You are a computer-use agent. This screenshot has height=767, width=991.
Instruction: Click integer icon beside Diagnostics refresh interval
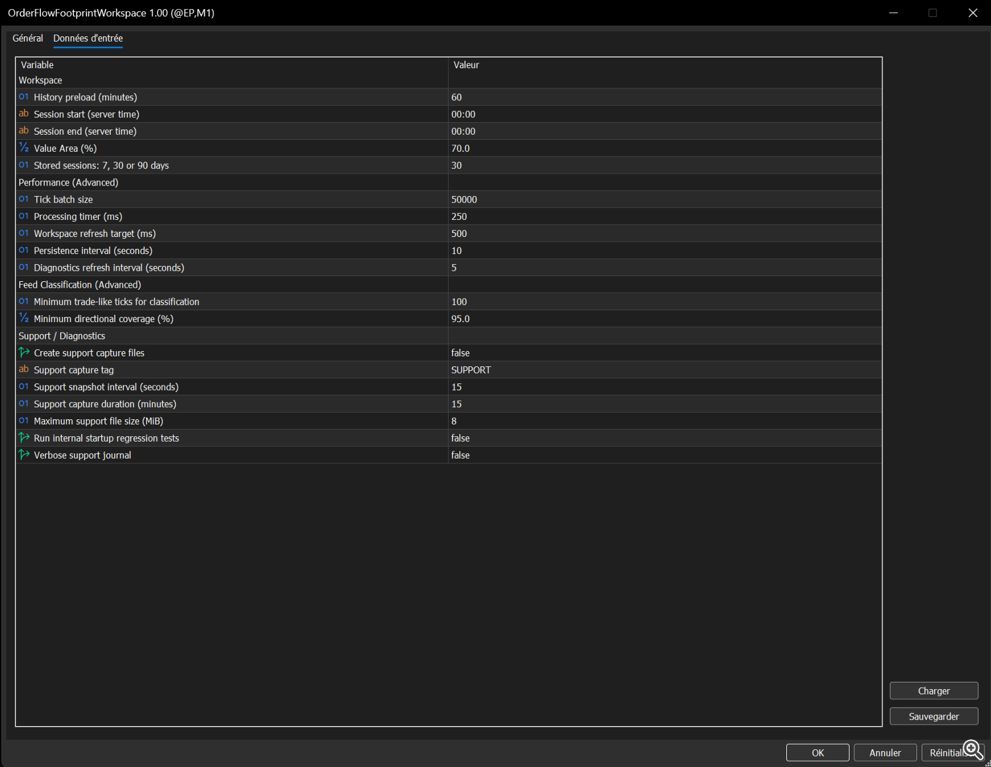point(24,267)
